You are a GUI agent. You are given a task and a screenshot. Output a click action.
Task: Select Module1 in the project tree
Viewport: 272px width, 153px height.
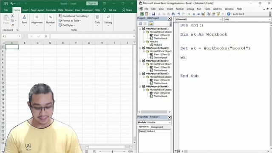click(158, 45)
